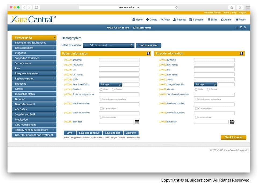Expand the Prognosis sidebar section
Screen dimensions: 259x188
point(34,53)
